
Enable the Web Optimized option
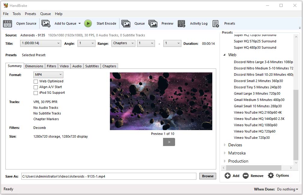[36, 81]
